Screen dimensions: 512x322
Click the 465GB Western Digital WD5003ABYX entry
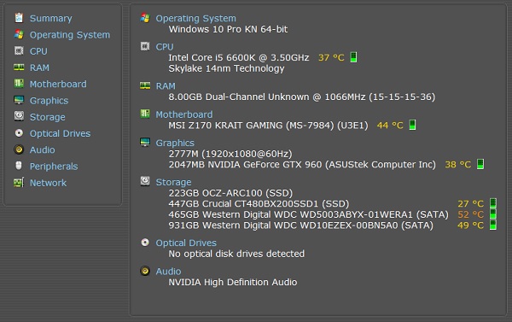(308, 214)
